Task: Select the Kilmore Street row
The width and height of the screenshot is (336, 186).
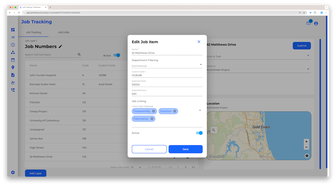Action: (x=76, y=93)
